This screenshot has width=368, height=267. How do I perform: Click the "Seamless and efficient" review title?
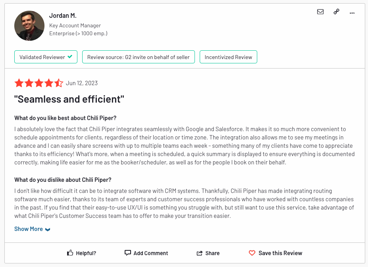[69, 99]
